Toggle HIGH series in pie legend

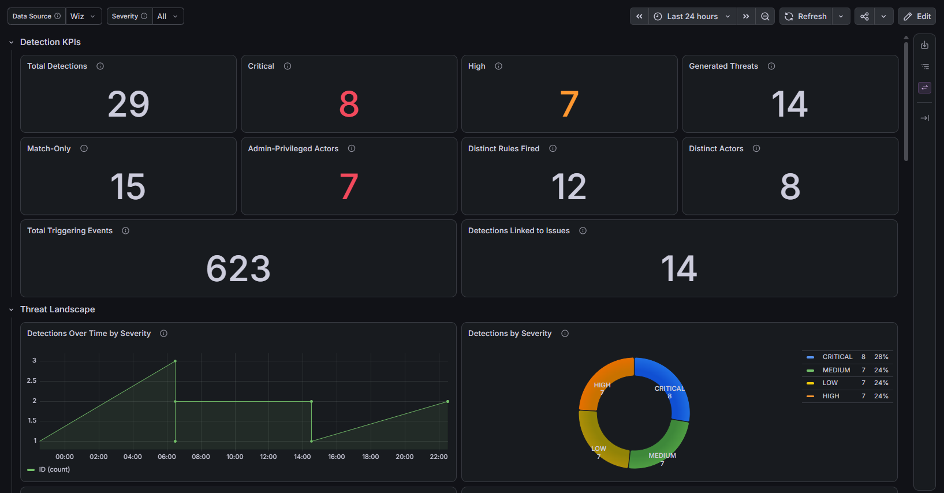(x=831, y=396)
